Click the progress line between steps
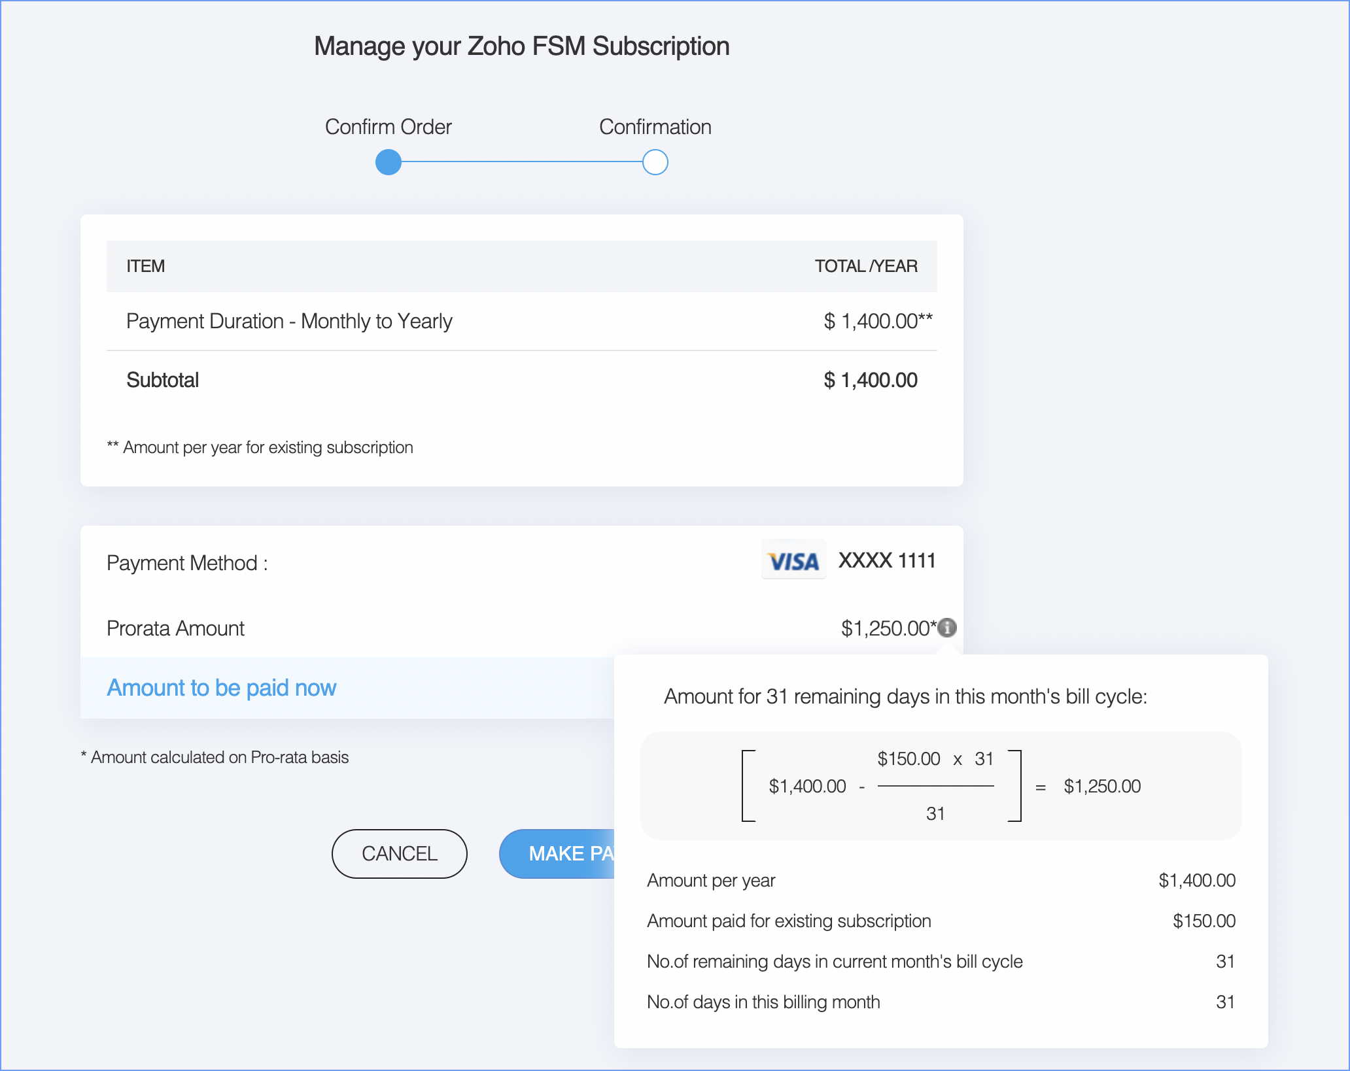Screen dimensions: 1350x1071 522,162
